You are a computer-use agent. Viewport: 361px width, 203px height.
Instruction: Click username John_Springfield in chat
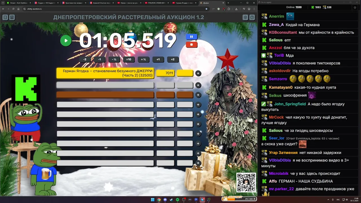[290, 104]
